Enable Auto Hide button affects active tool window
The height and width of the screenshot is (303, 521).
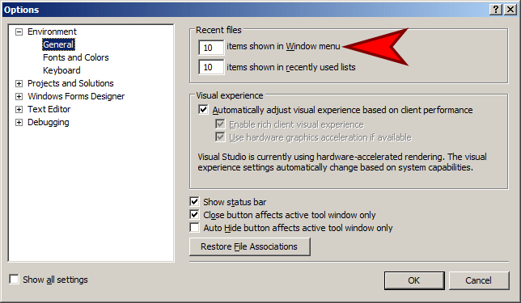(x=194, y=227)
